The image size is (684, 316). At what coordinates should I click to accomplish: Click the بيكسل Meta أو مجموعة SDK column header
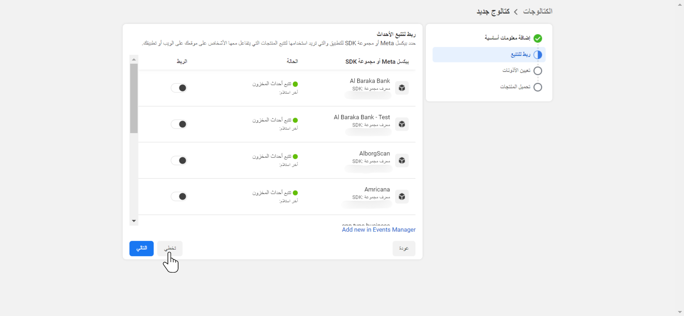pyautogui.click(x=377, y=61)
